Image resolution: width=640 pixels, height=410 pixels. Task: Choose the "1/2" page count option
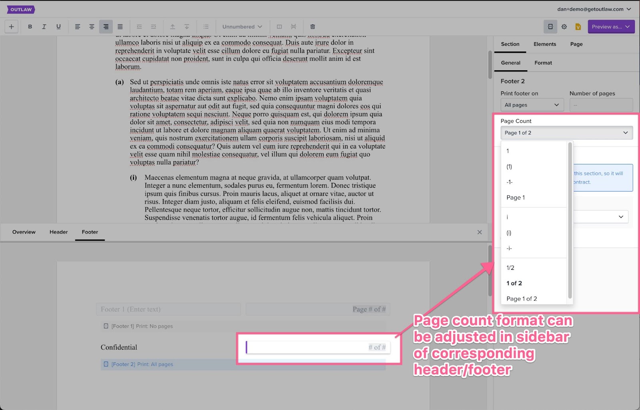510,268
